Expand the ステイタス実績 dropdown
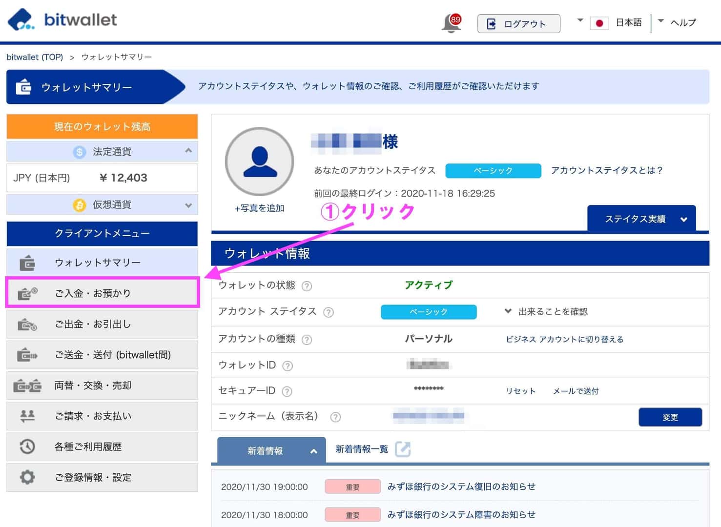Image resolution: width=721 pixels, height=527 pixels. click(641, 219)
